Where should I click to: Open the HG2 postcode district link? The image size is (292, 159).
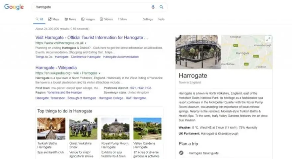[141, 88]
